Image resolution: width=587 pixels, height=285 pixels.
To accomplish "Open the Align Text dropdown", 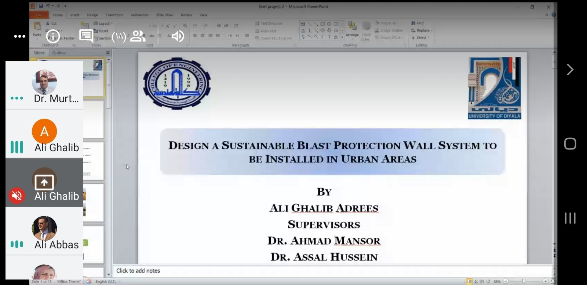I will click(266, 31).
